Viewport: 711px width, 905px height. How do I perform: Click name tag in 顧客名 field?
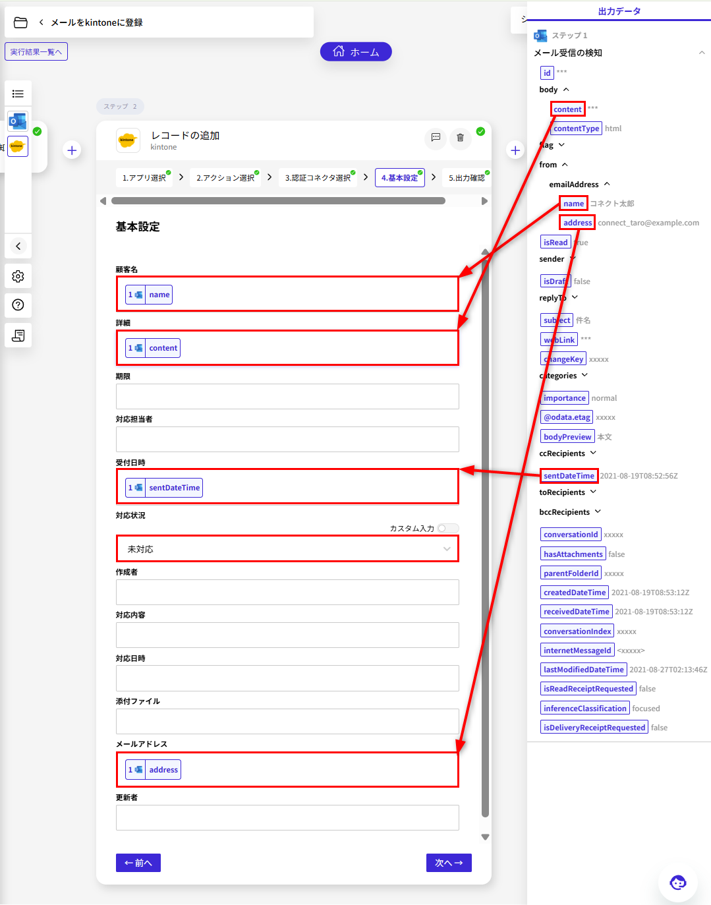click(149, 295)
